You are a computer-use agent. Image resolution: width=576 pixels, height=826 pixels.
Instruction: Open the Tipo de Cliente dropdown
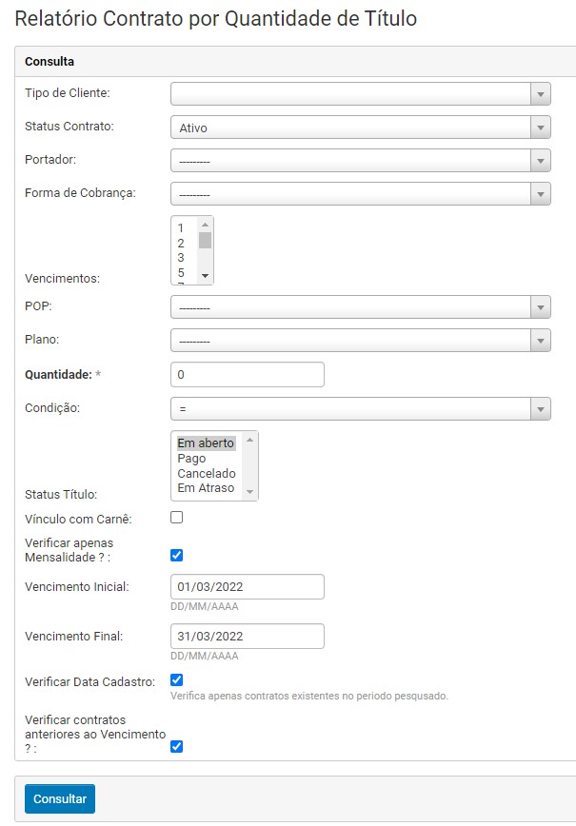click(x=360, y=93)
